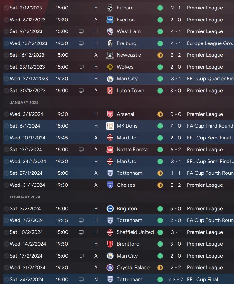Click the Wolves club crest
This screenshot has width=234, height=284.
coord(110,67)
